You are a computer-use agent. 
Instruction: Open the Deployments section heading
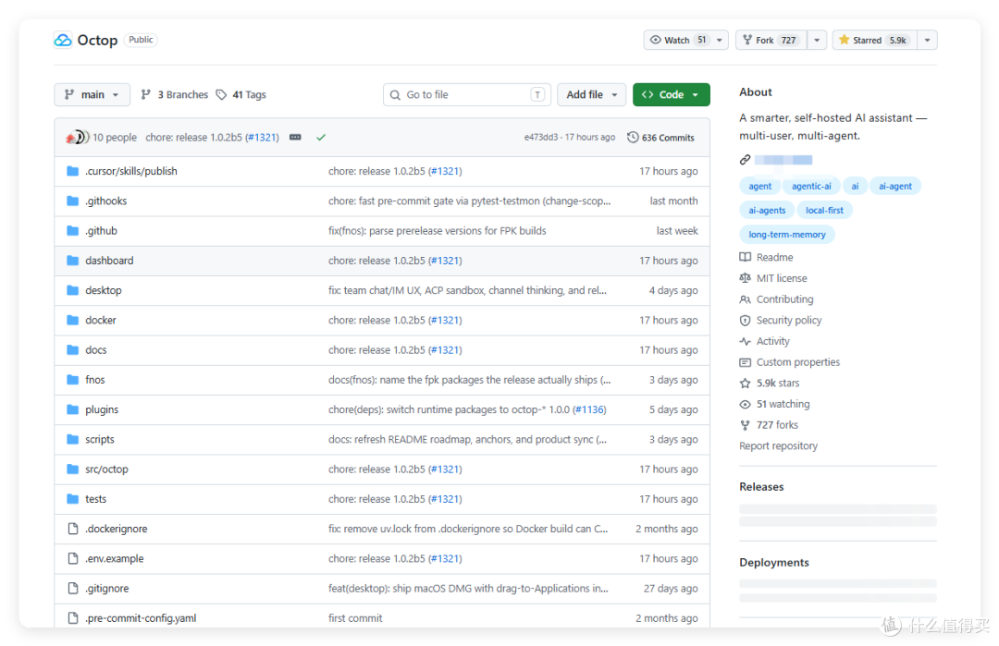pyautogui.click(x=774, y=563)
